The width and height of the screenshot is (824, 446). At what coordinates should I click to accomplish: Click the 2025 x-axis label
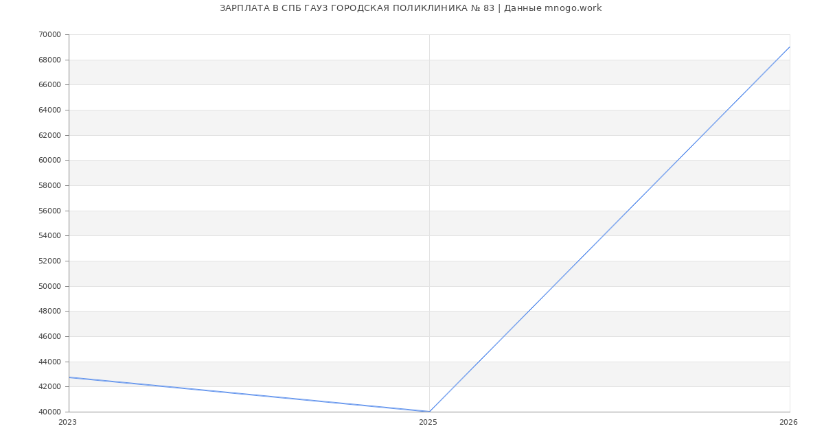(x=428, y=423)
